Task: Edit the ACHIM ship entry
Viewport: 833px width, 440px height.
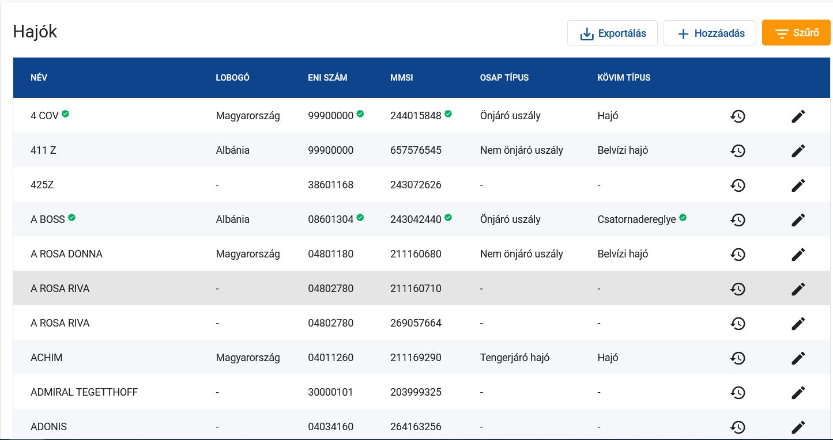Action: tap(798, 358)
